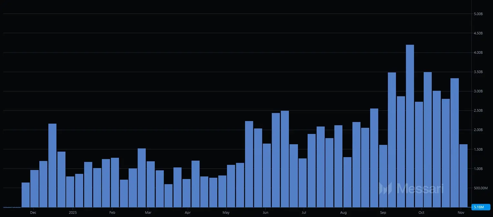Click the 5.00B label on the price axis

[478, 14]
